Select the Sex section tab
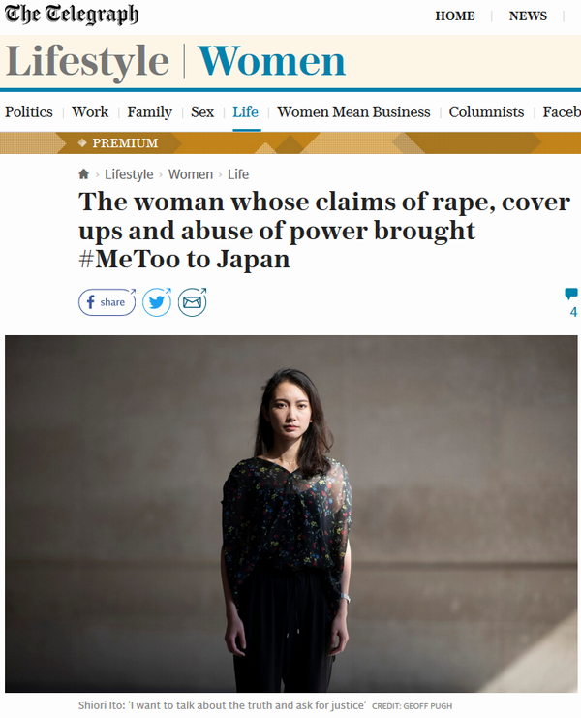 202,112
